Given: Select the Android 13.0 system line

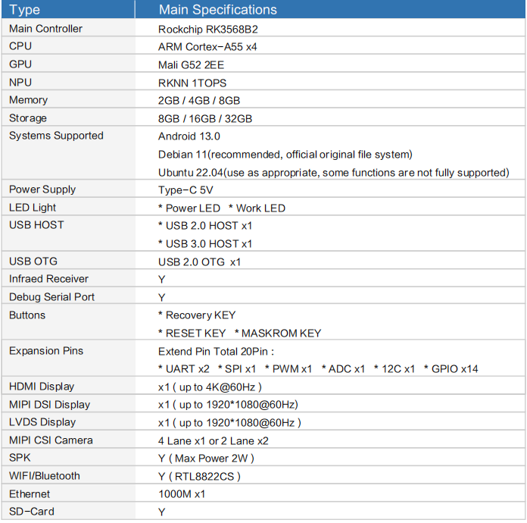Looking at the screenshot, I should click(x=189, y=136).
